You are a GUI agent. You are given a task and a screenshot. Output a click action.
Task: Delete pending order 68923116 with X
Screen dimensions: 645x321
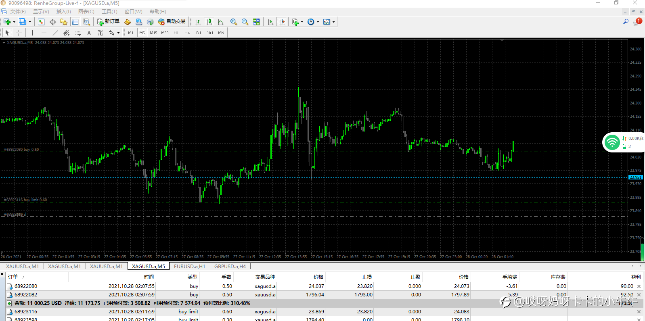pos(639,312)
